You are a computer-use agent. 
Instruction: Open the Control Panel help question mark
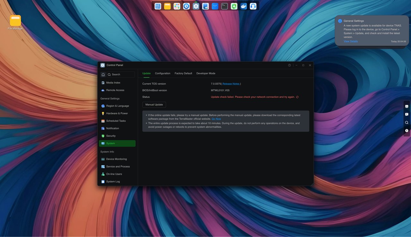(289, 65)
